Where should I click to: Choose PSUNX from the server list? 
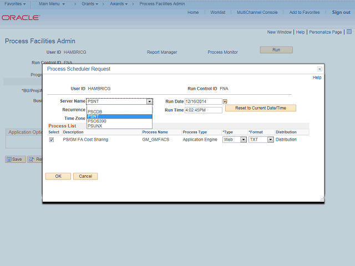point(120,126)
